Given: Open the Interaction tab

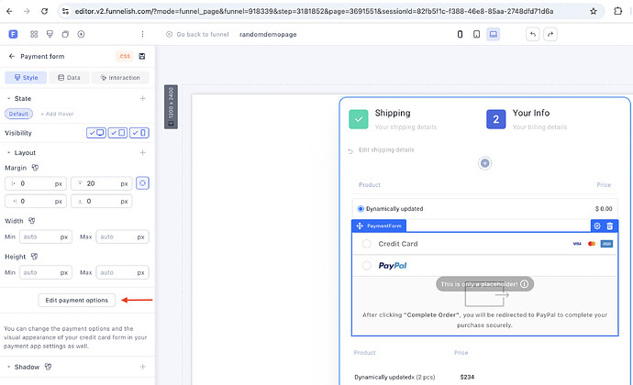Looking at the screenshot, I should pyautogui.click(x=119, y=77).
